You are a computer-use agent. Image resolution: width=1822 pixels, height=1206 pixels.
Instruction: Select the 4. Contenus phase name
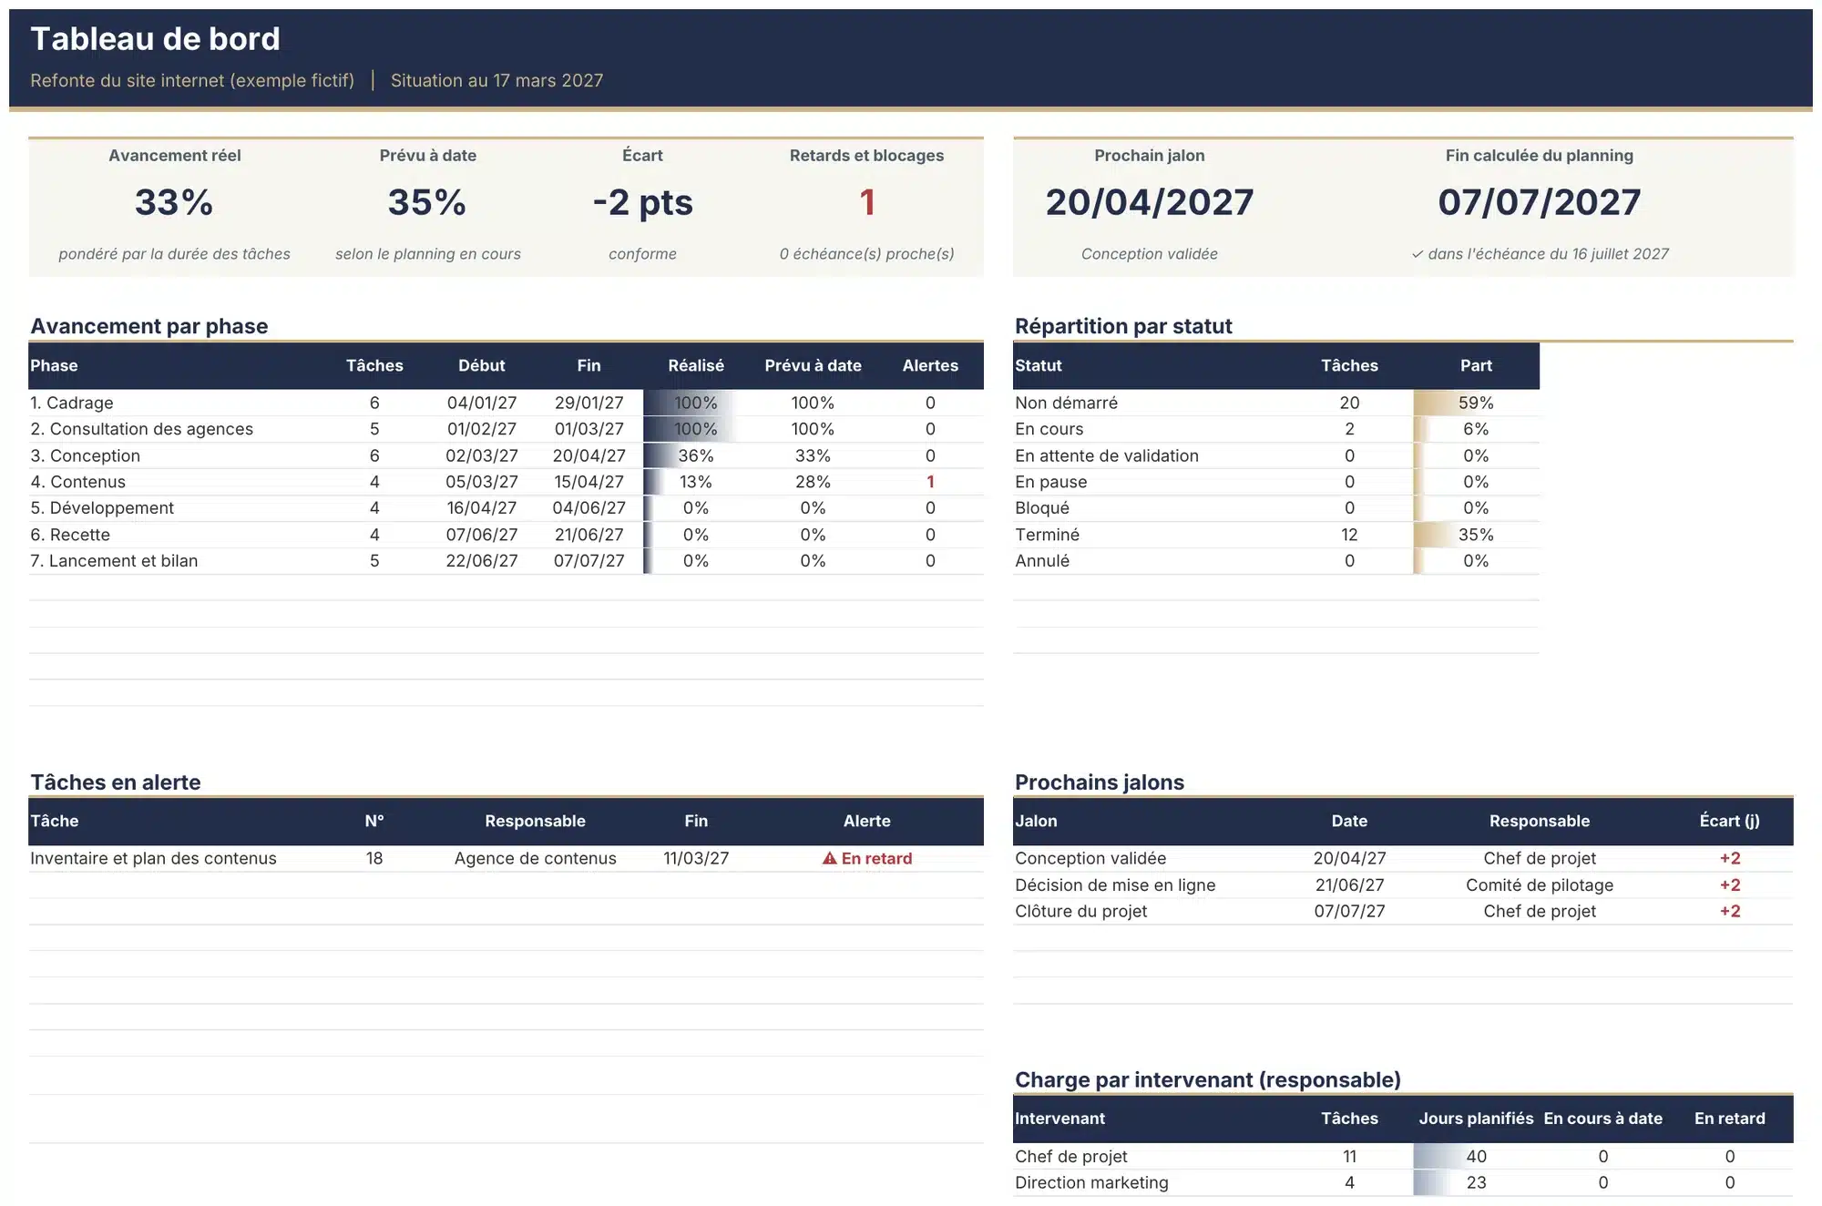pyautogui.click(x=78, y=482)
